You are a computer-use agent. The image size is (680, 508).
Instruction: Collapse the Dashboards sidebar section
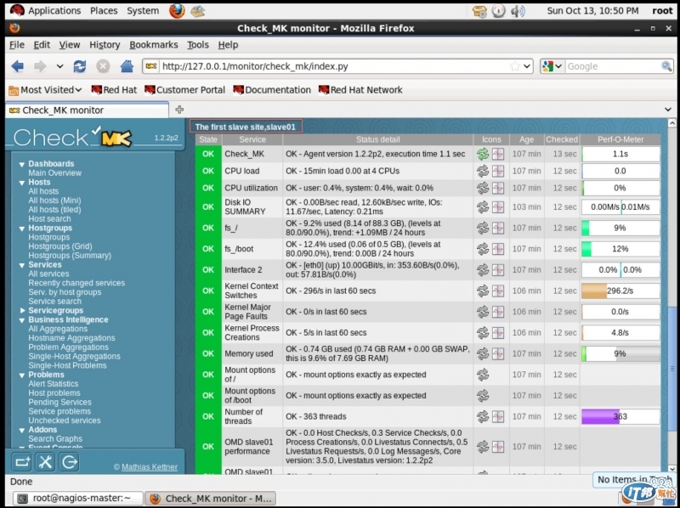[22, 164]
